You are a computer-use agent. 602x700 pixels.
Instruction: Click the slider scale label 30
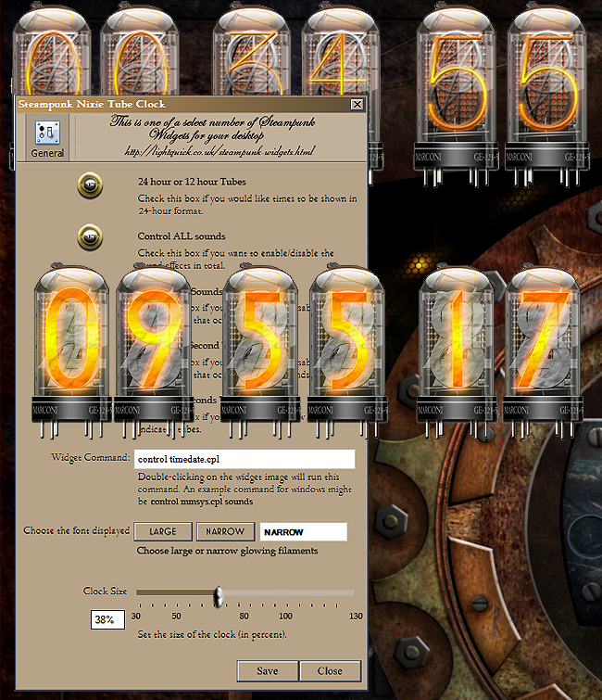pyautogui.click(x=136, y=616)
